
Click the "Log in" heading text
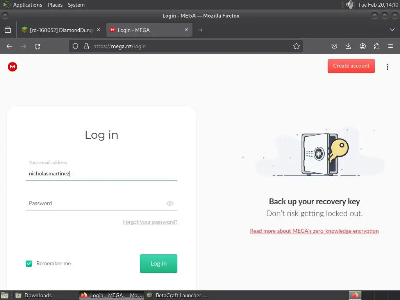(x=102, y=135)
